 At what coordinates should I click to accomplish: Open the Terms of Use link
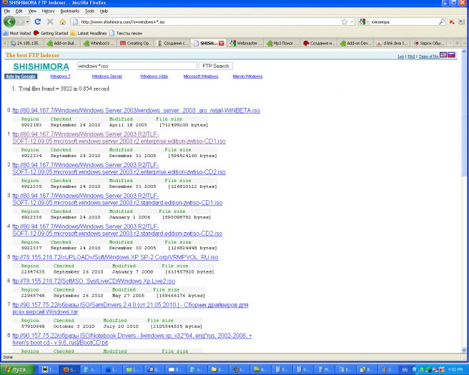[429, 56]
